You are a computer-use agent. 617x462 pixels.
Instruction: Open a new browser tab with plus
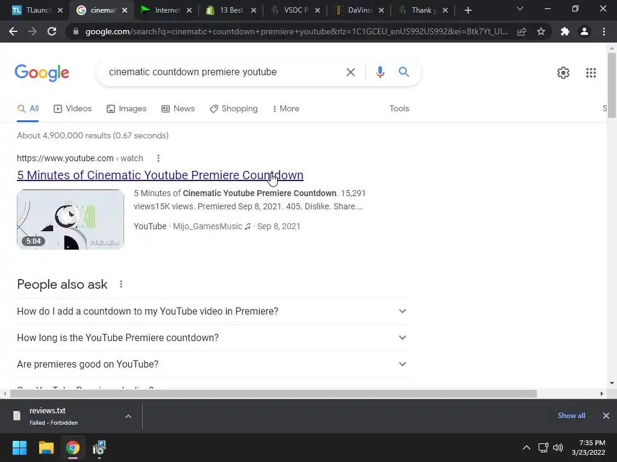(x=468, y=10)
